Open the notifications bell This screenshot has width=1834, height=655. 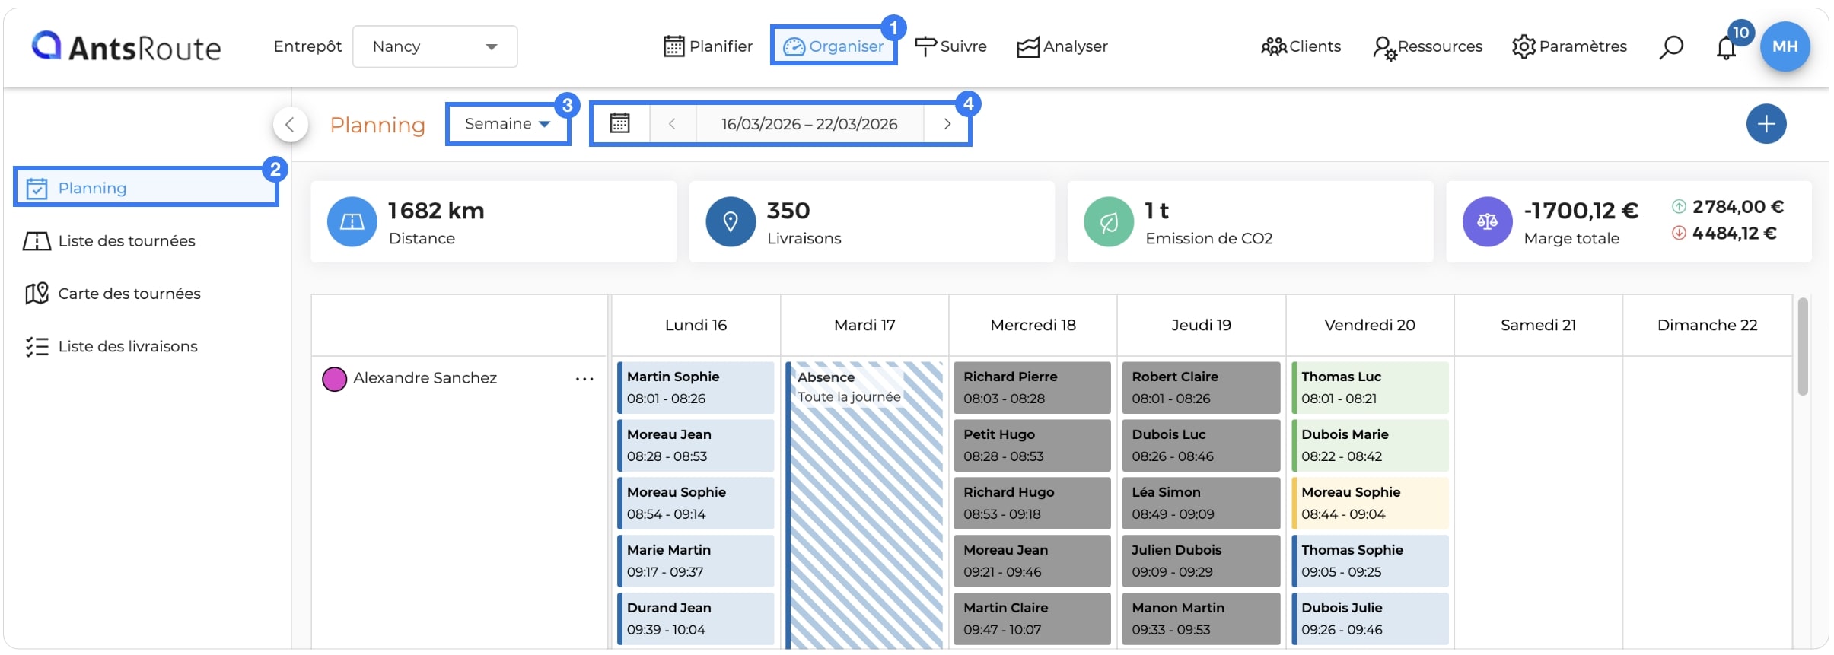click(x=1726, y=48)
